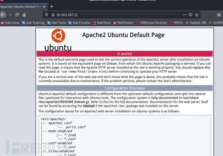
Task: Click the insecure connection lock icon
Action: [x=52, y=15]
